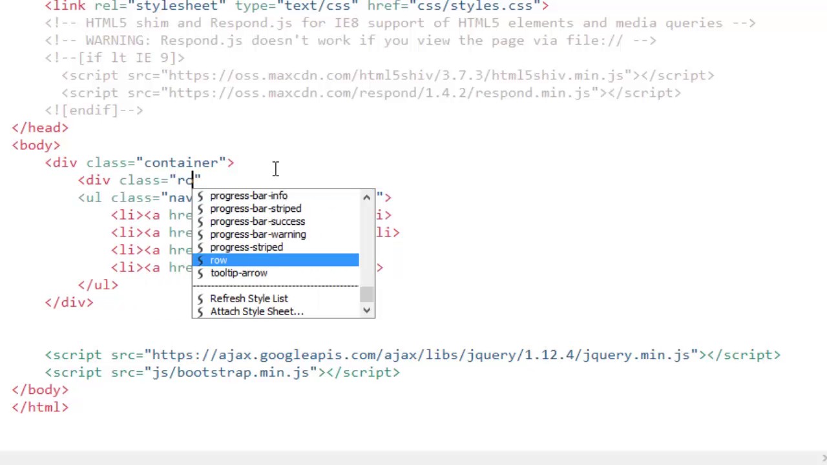Place cursor in the jquery.min.js script URL

point(420,355)
